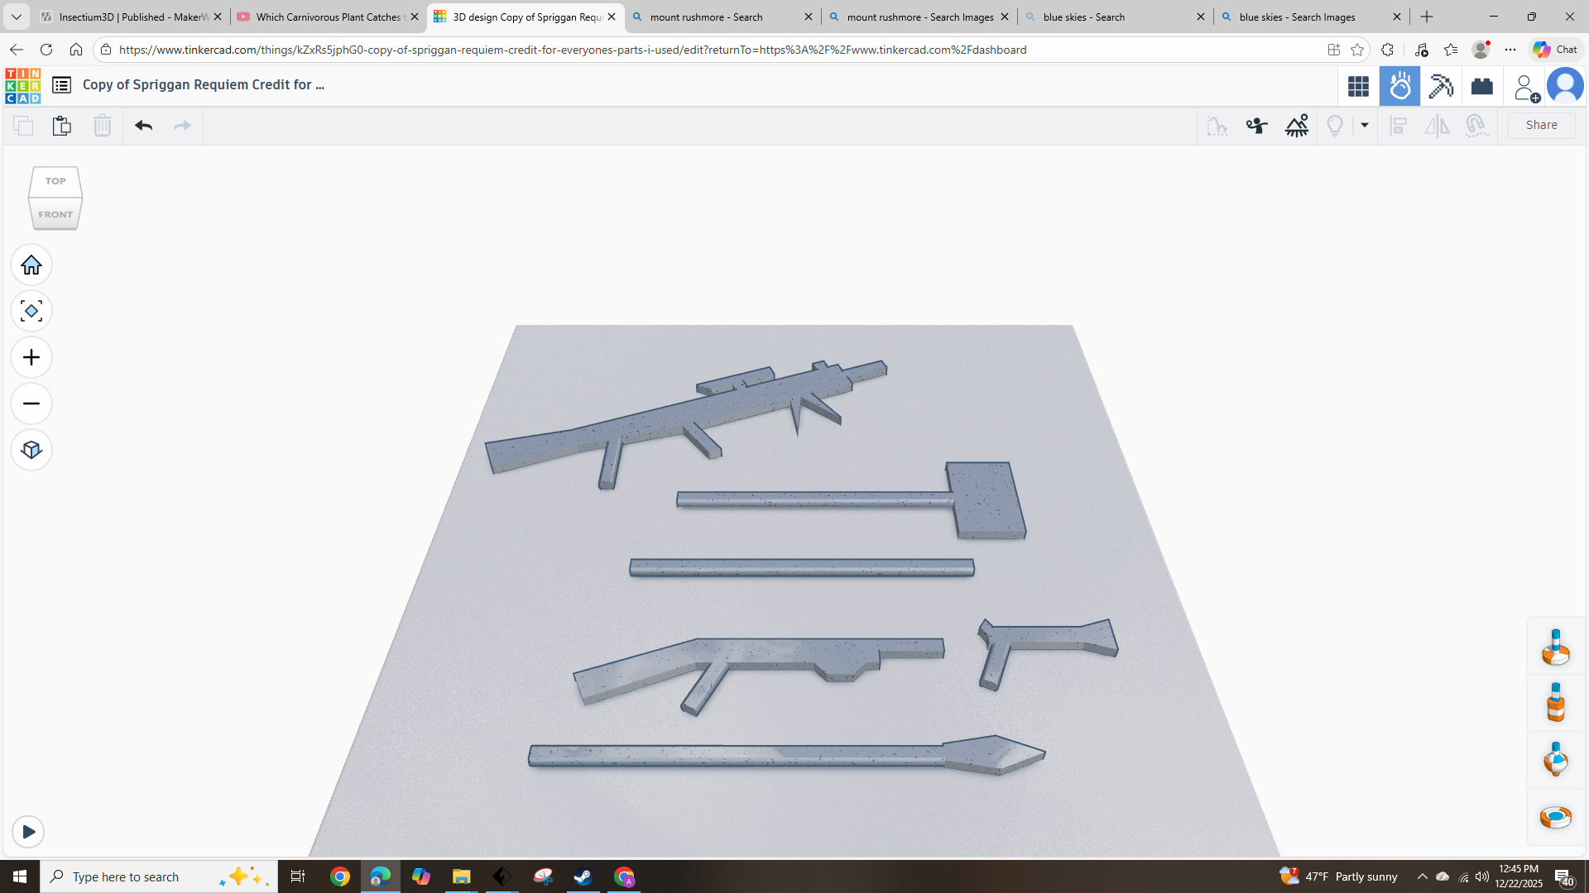The image size is (1589, 893).
Task: Select the orange ring tool icon
Action: click(1556, 817)
